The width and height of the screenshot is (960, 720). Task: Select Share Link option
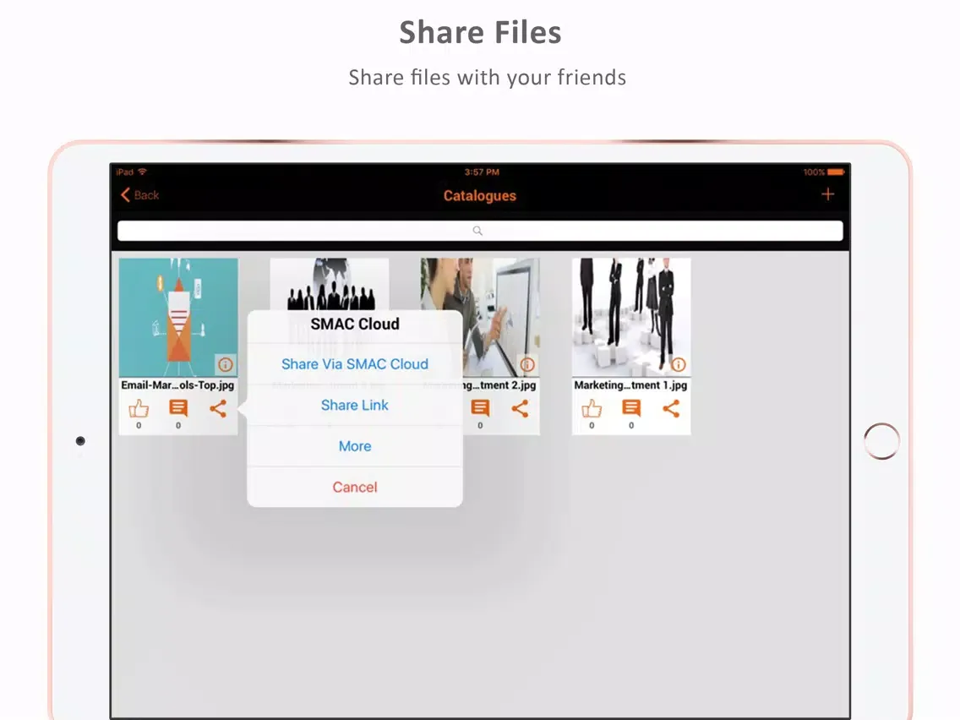(354, 406)
